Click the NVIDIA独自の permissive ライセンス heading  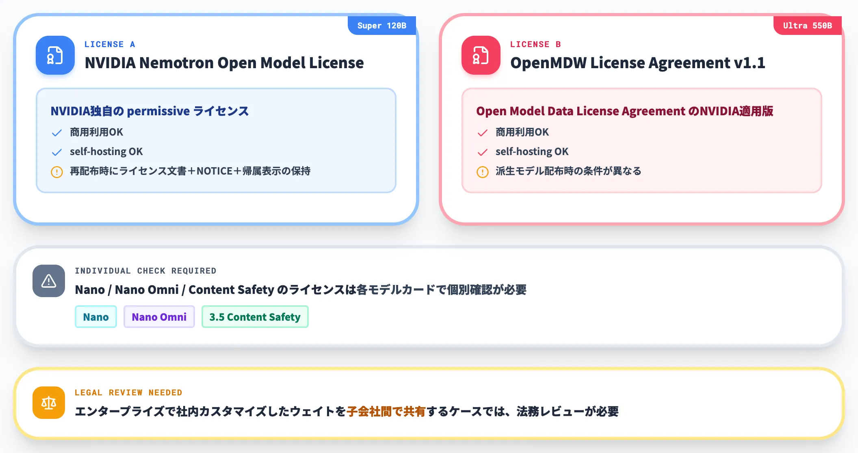[x=149, y=111]
